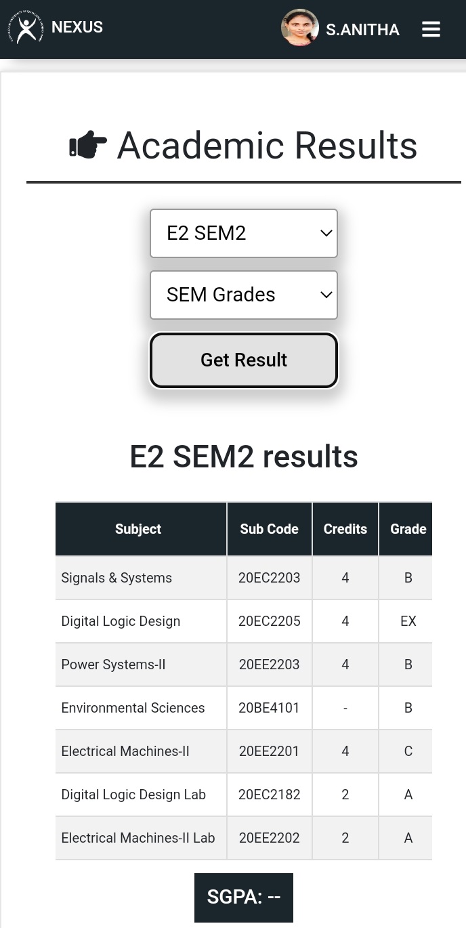Click the NEXUS brand text

(77, 27)
